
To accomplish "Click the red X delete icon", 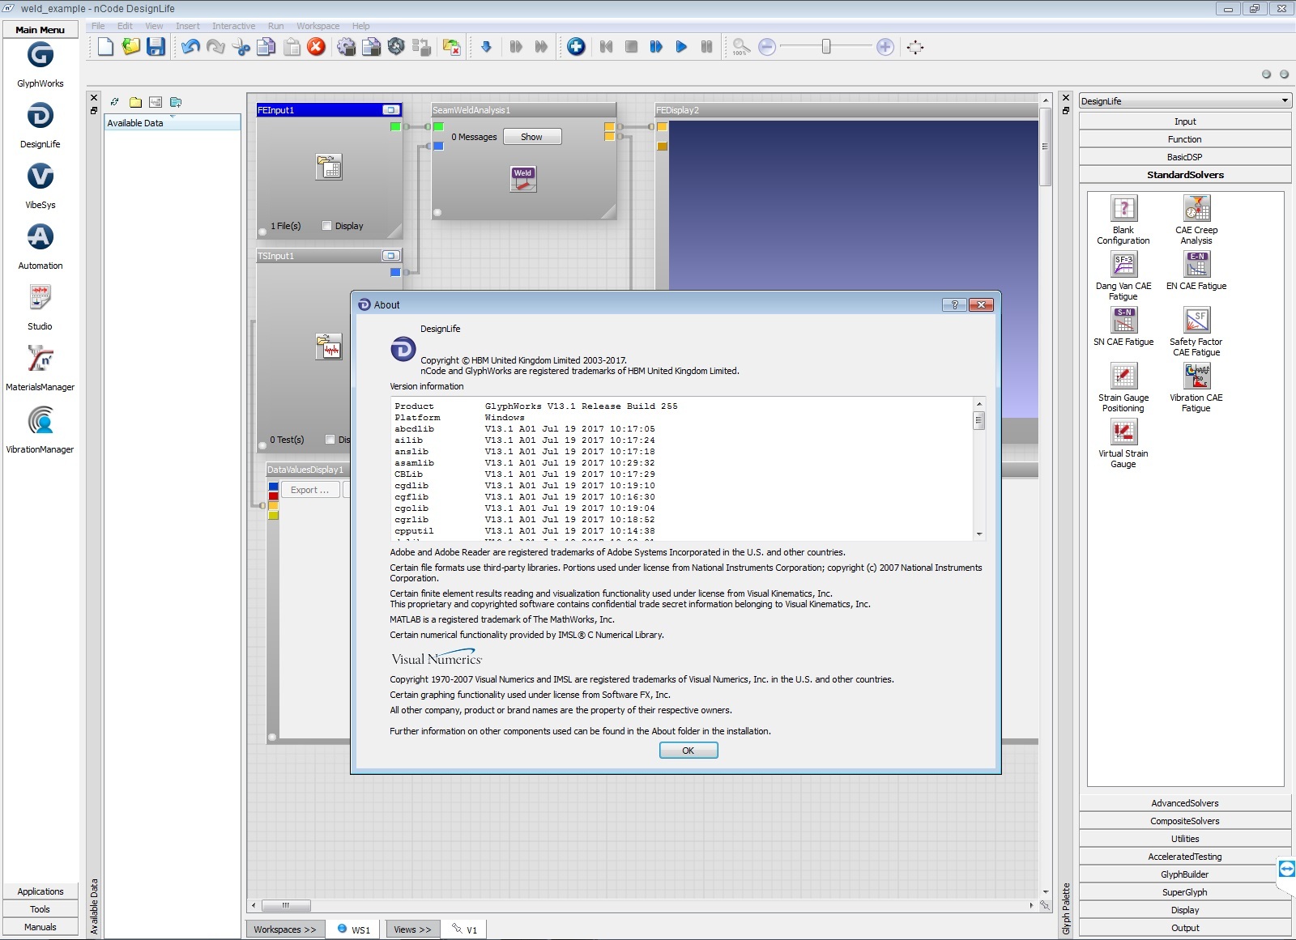I will [x=317, y=47].
